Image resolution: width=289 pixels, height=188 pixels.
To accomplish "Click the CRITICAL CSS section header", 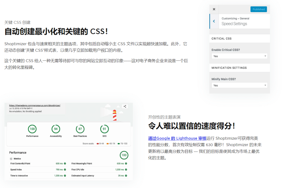I will pyautogui.click(x=240, y=39).
